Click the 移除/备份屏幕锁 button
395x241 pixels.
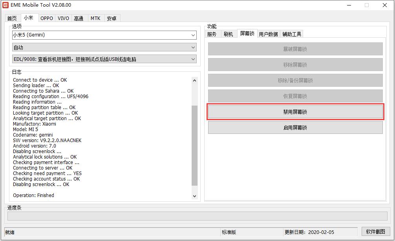pyautogui.click(x=295, y=80)
